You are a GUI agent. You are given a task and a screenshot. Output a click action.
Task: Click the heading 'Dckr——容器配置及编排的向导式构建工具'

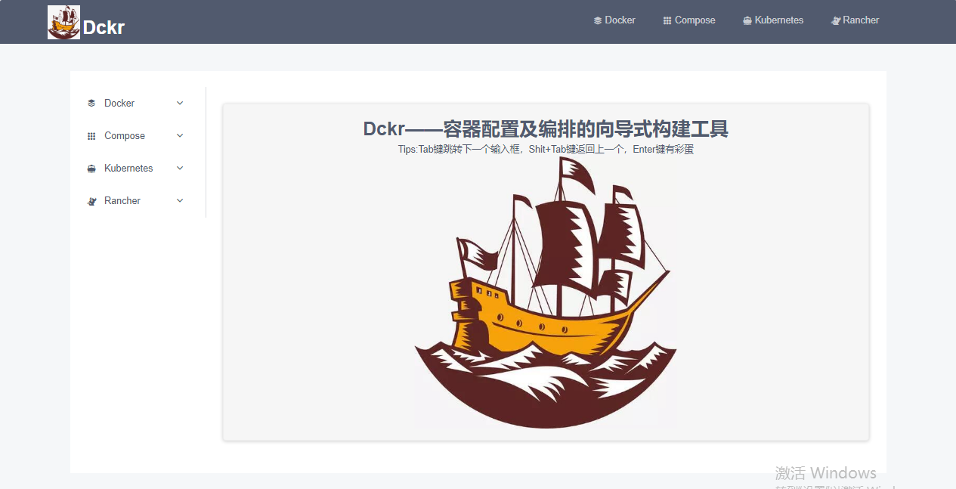(x=546, y=129)
